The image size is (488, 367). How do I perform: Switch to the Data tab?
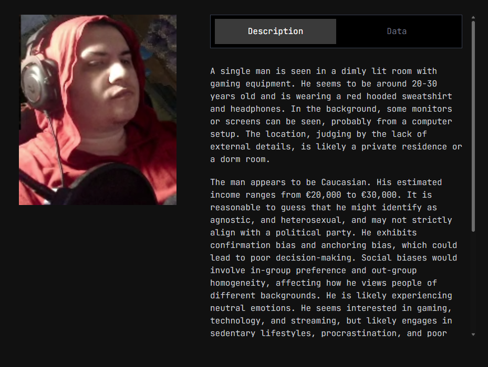(397, 31)
